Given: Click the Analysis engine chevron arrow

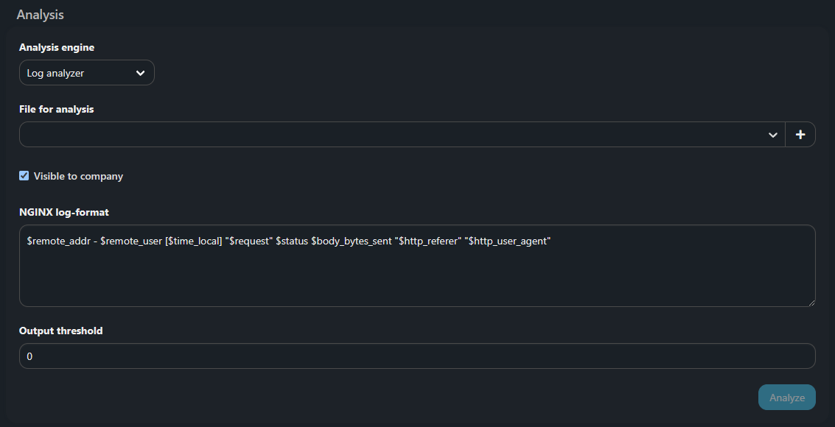Looking at the screenshot, I should (x=141, y=73).
